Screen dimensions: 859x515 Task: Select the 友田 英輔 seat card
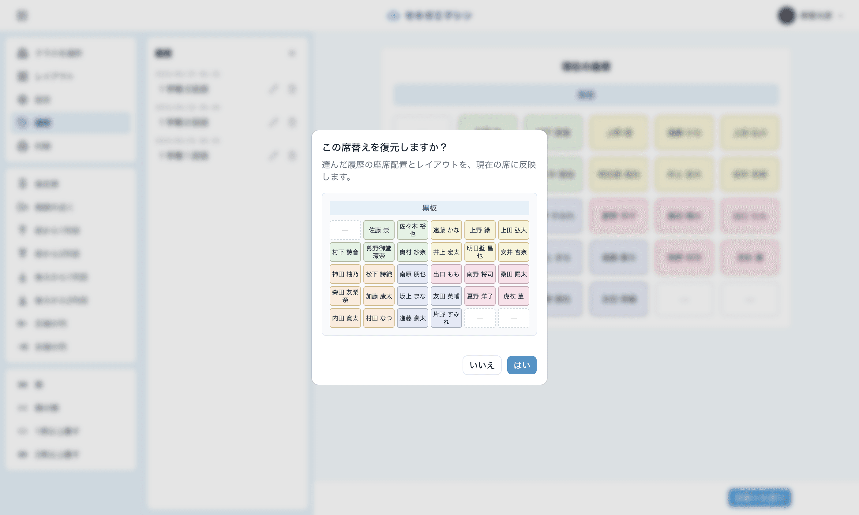pyautogui.click(x=446, y=296)
